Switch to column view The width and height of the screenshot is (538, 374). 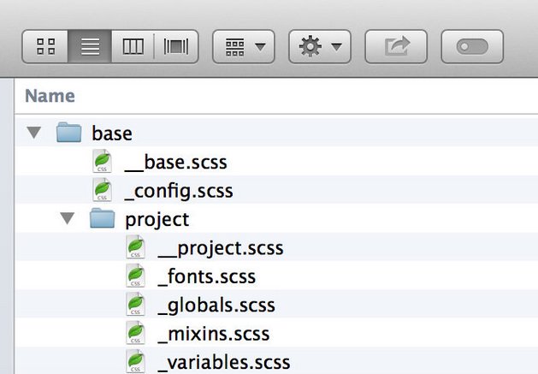click(133, 47)
